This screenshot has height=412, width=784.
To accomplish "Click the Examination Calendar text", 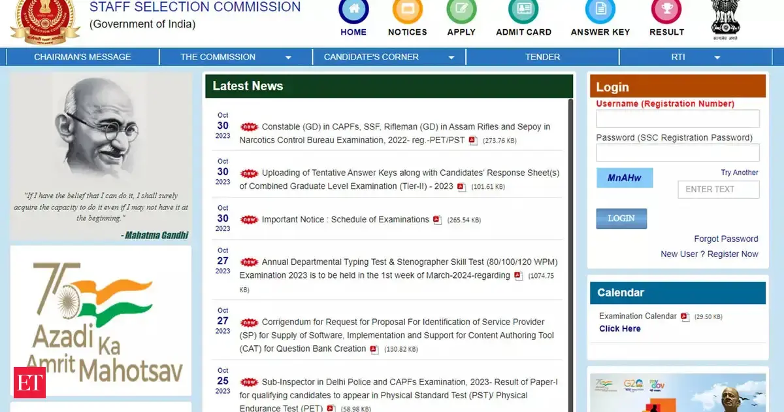I will tap(638, 316).
